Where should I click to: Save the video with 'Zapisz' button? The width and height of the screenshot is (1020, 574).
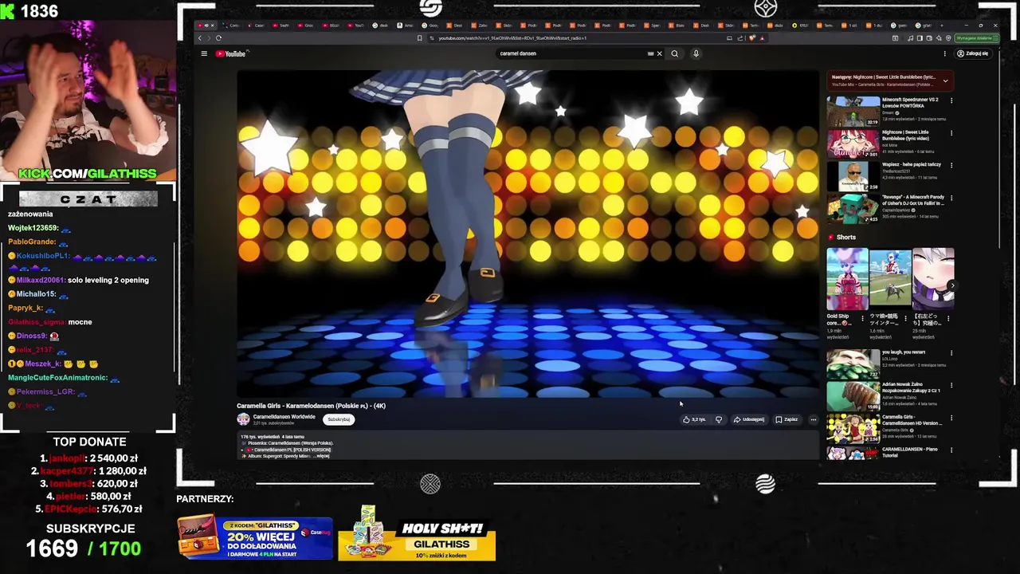click(787, 419)
